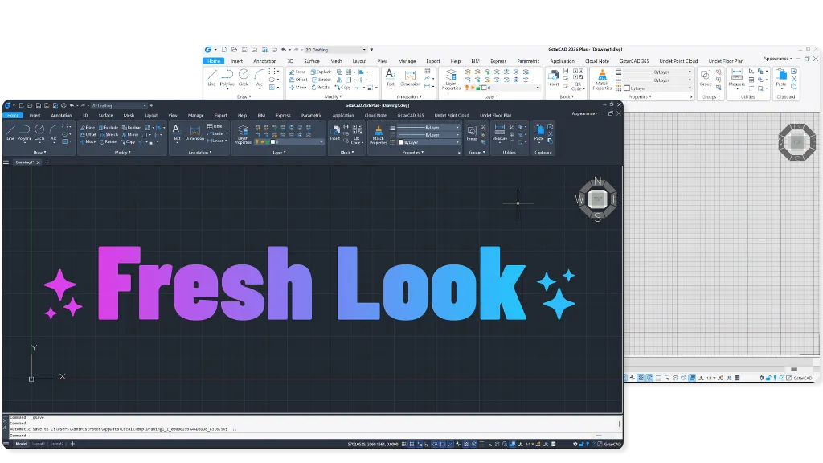
Task: Click the TOP face of dark ViewCube
Action: [x=597, y=199]
